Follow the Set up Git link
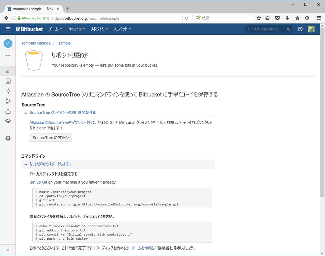The height and width of the screenshot is (256, 325). coord(38,182)
